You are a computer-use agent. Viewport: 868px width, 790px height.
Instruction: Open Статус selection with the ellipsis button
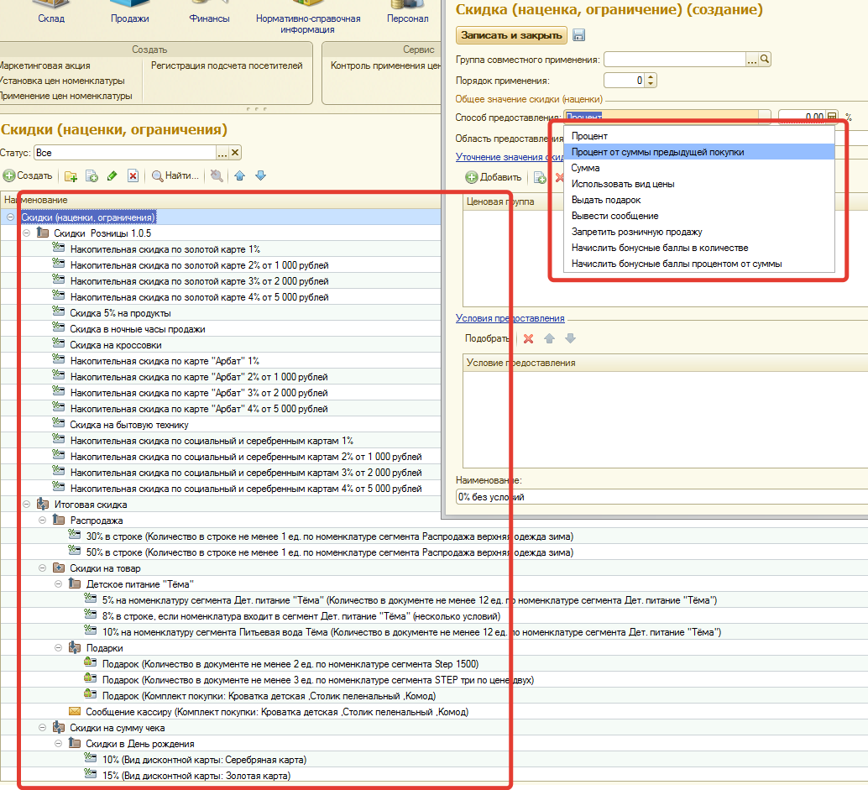pos(222,153)
